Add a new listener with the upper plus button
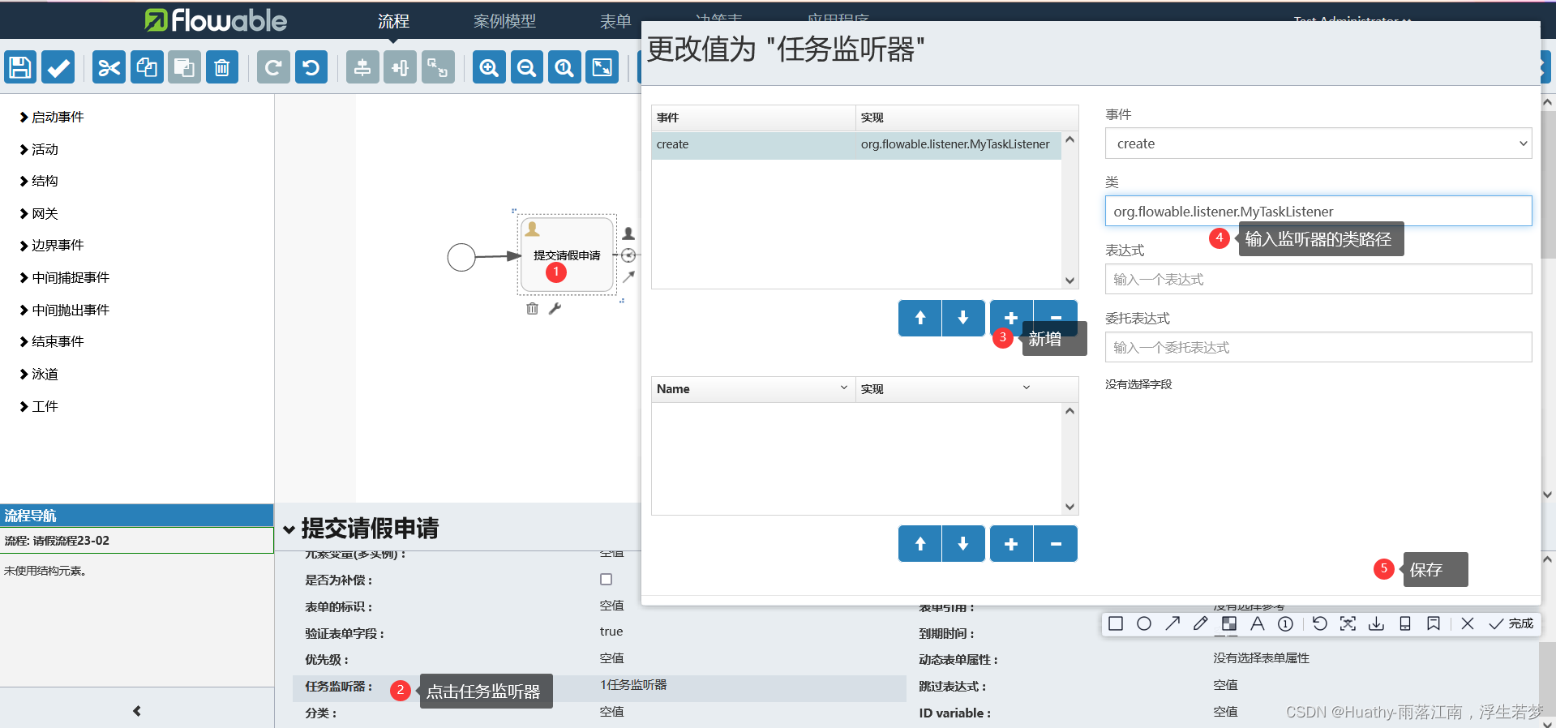The image size is (1556, 728). [1011, 317]
